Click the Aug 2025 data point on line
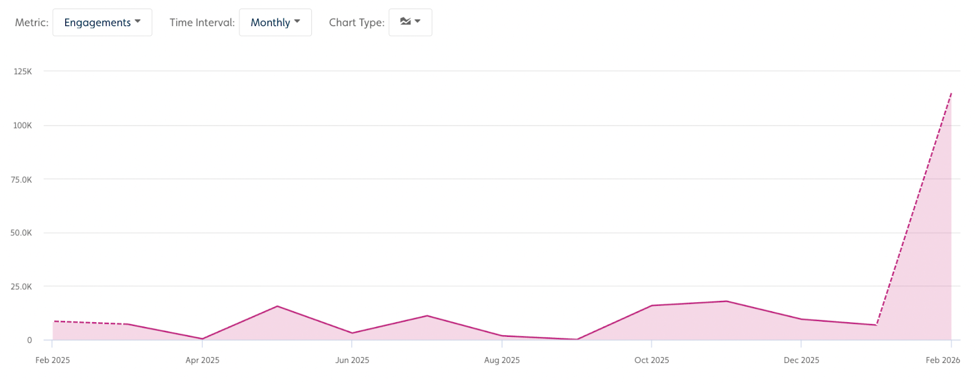 [502, 336]
